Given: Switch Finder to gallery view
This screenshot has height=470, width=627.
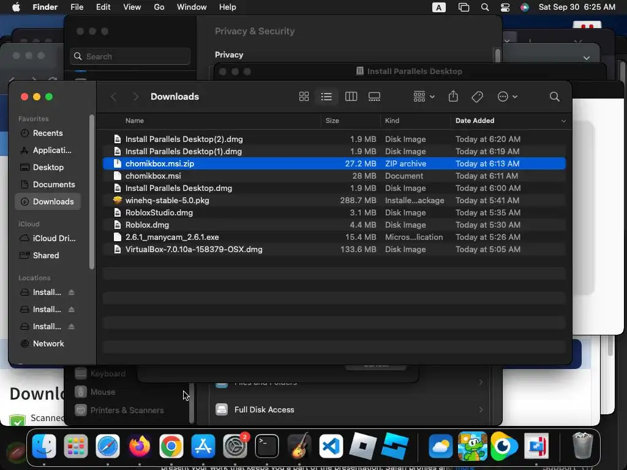Looking at the screenshot, I should (374, 97).
